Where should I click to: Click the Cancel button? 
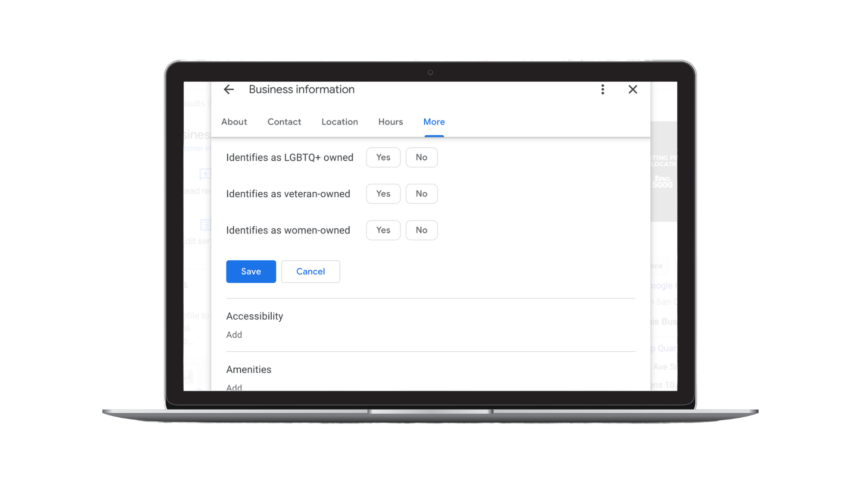tap(310, 272)
